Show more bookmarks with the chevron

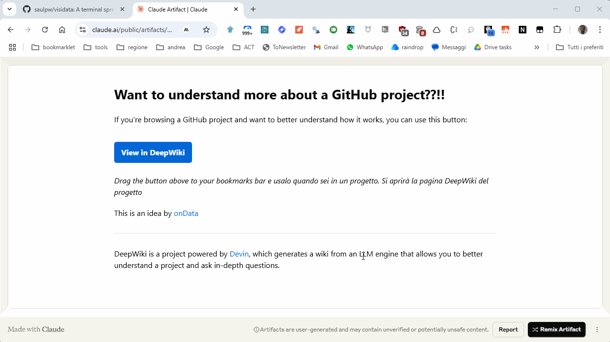pyautogui.click(x=537, y=47)
